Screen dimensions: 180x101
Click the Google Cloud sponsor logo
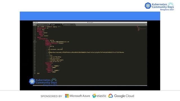coord(121,96)
